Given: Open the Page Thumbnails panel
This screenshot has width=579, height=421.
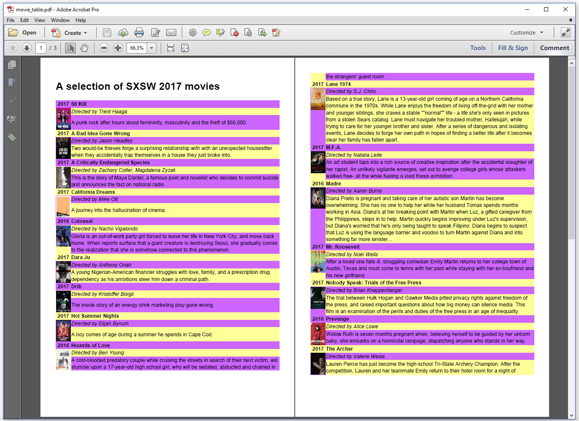Looking at the screenshot, I should [12, 64].
